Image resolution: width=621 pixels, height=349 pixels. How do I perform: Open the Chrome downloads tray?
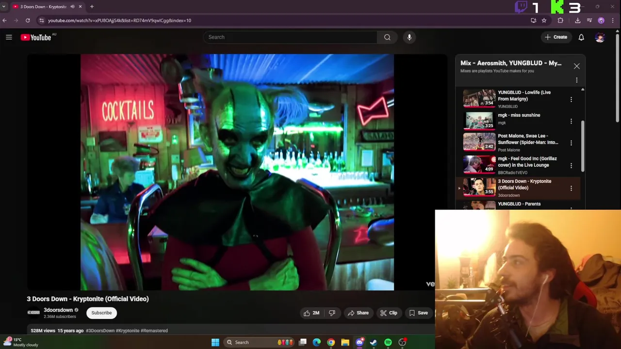(577, 20)
